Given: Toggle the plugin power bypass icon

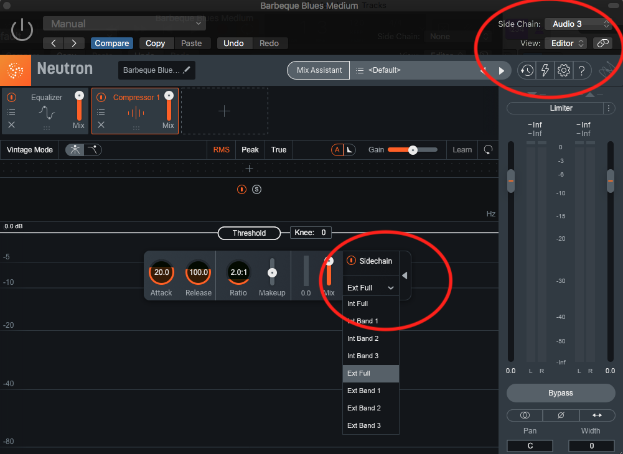Looking at the screenshot, I should [22, 30].
